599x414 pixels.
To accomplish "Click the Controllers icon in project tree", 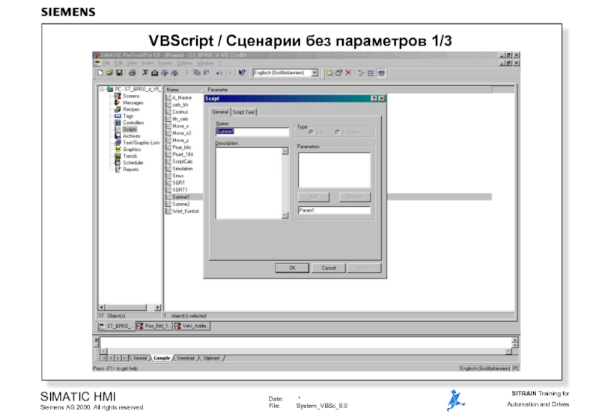I will (118, 123).
